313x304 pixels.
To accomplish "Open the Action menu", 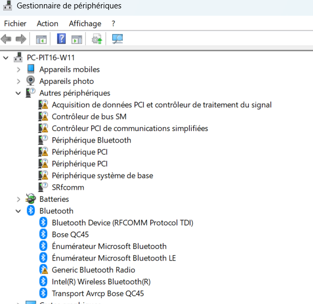I will 47,24.
